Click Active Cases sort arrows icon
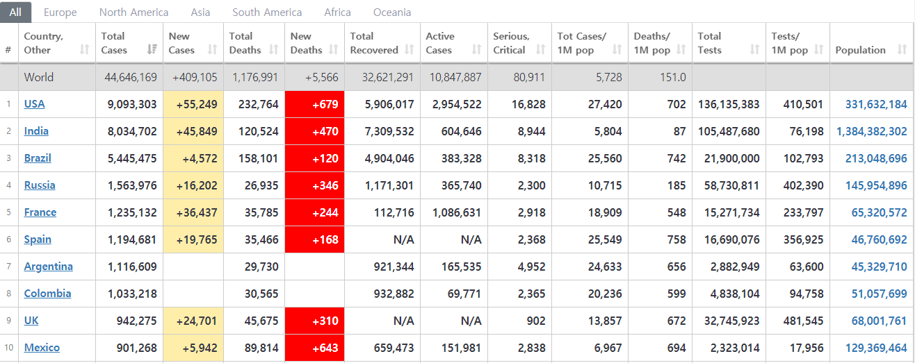The height and width of the screenshot is (363, 915). (x=476, y=50)
